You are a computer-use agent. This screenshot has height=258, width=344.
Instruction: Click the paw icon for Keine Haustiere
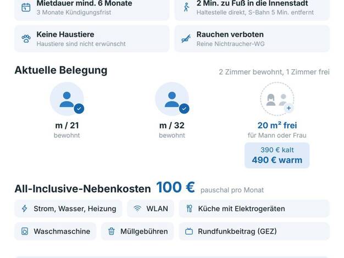(x=26, y=39)
